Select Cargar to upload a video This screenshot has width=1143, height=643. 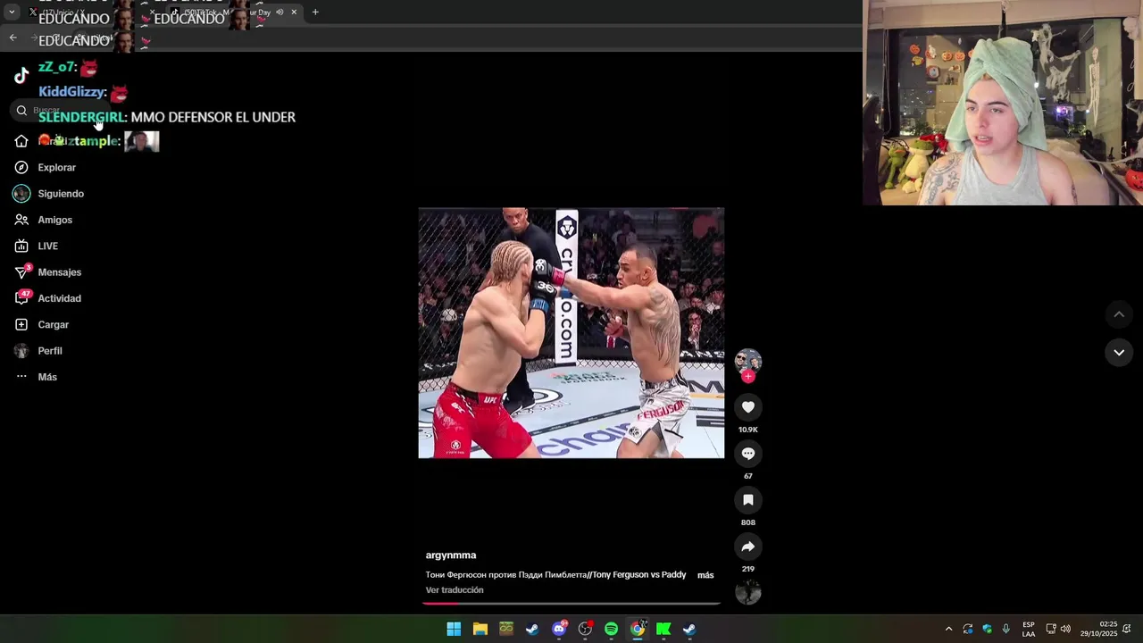pyautogui.click(x=41, y=324)
